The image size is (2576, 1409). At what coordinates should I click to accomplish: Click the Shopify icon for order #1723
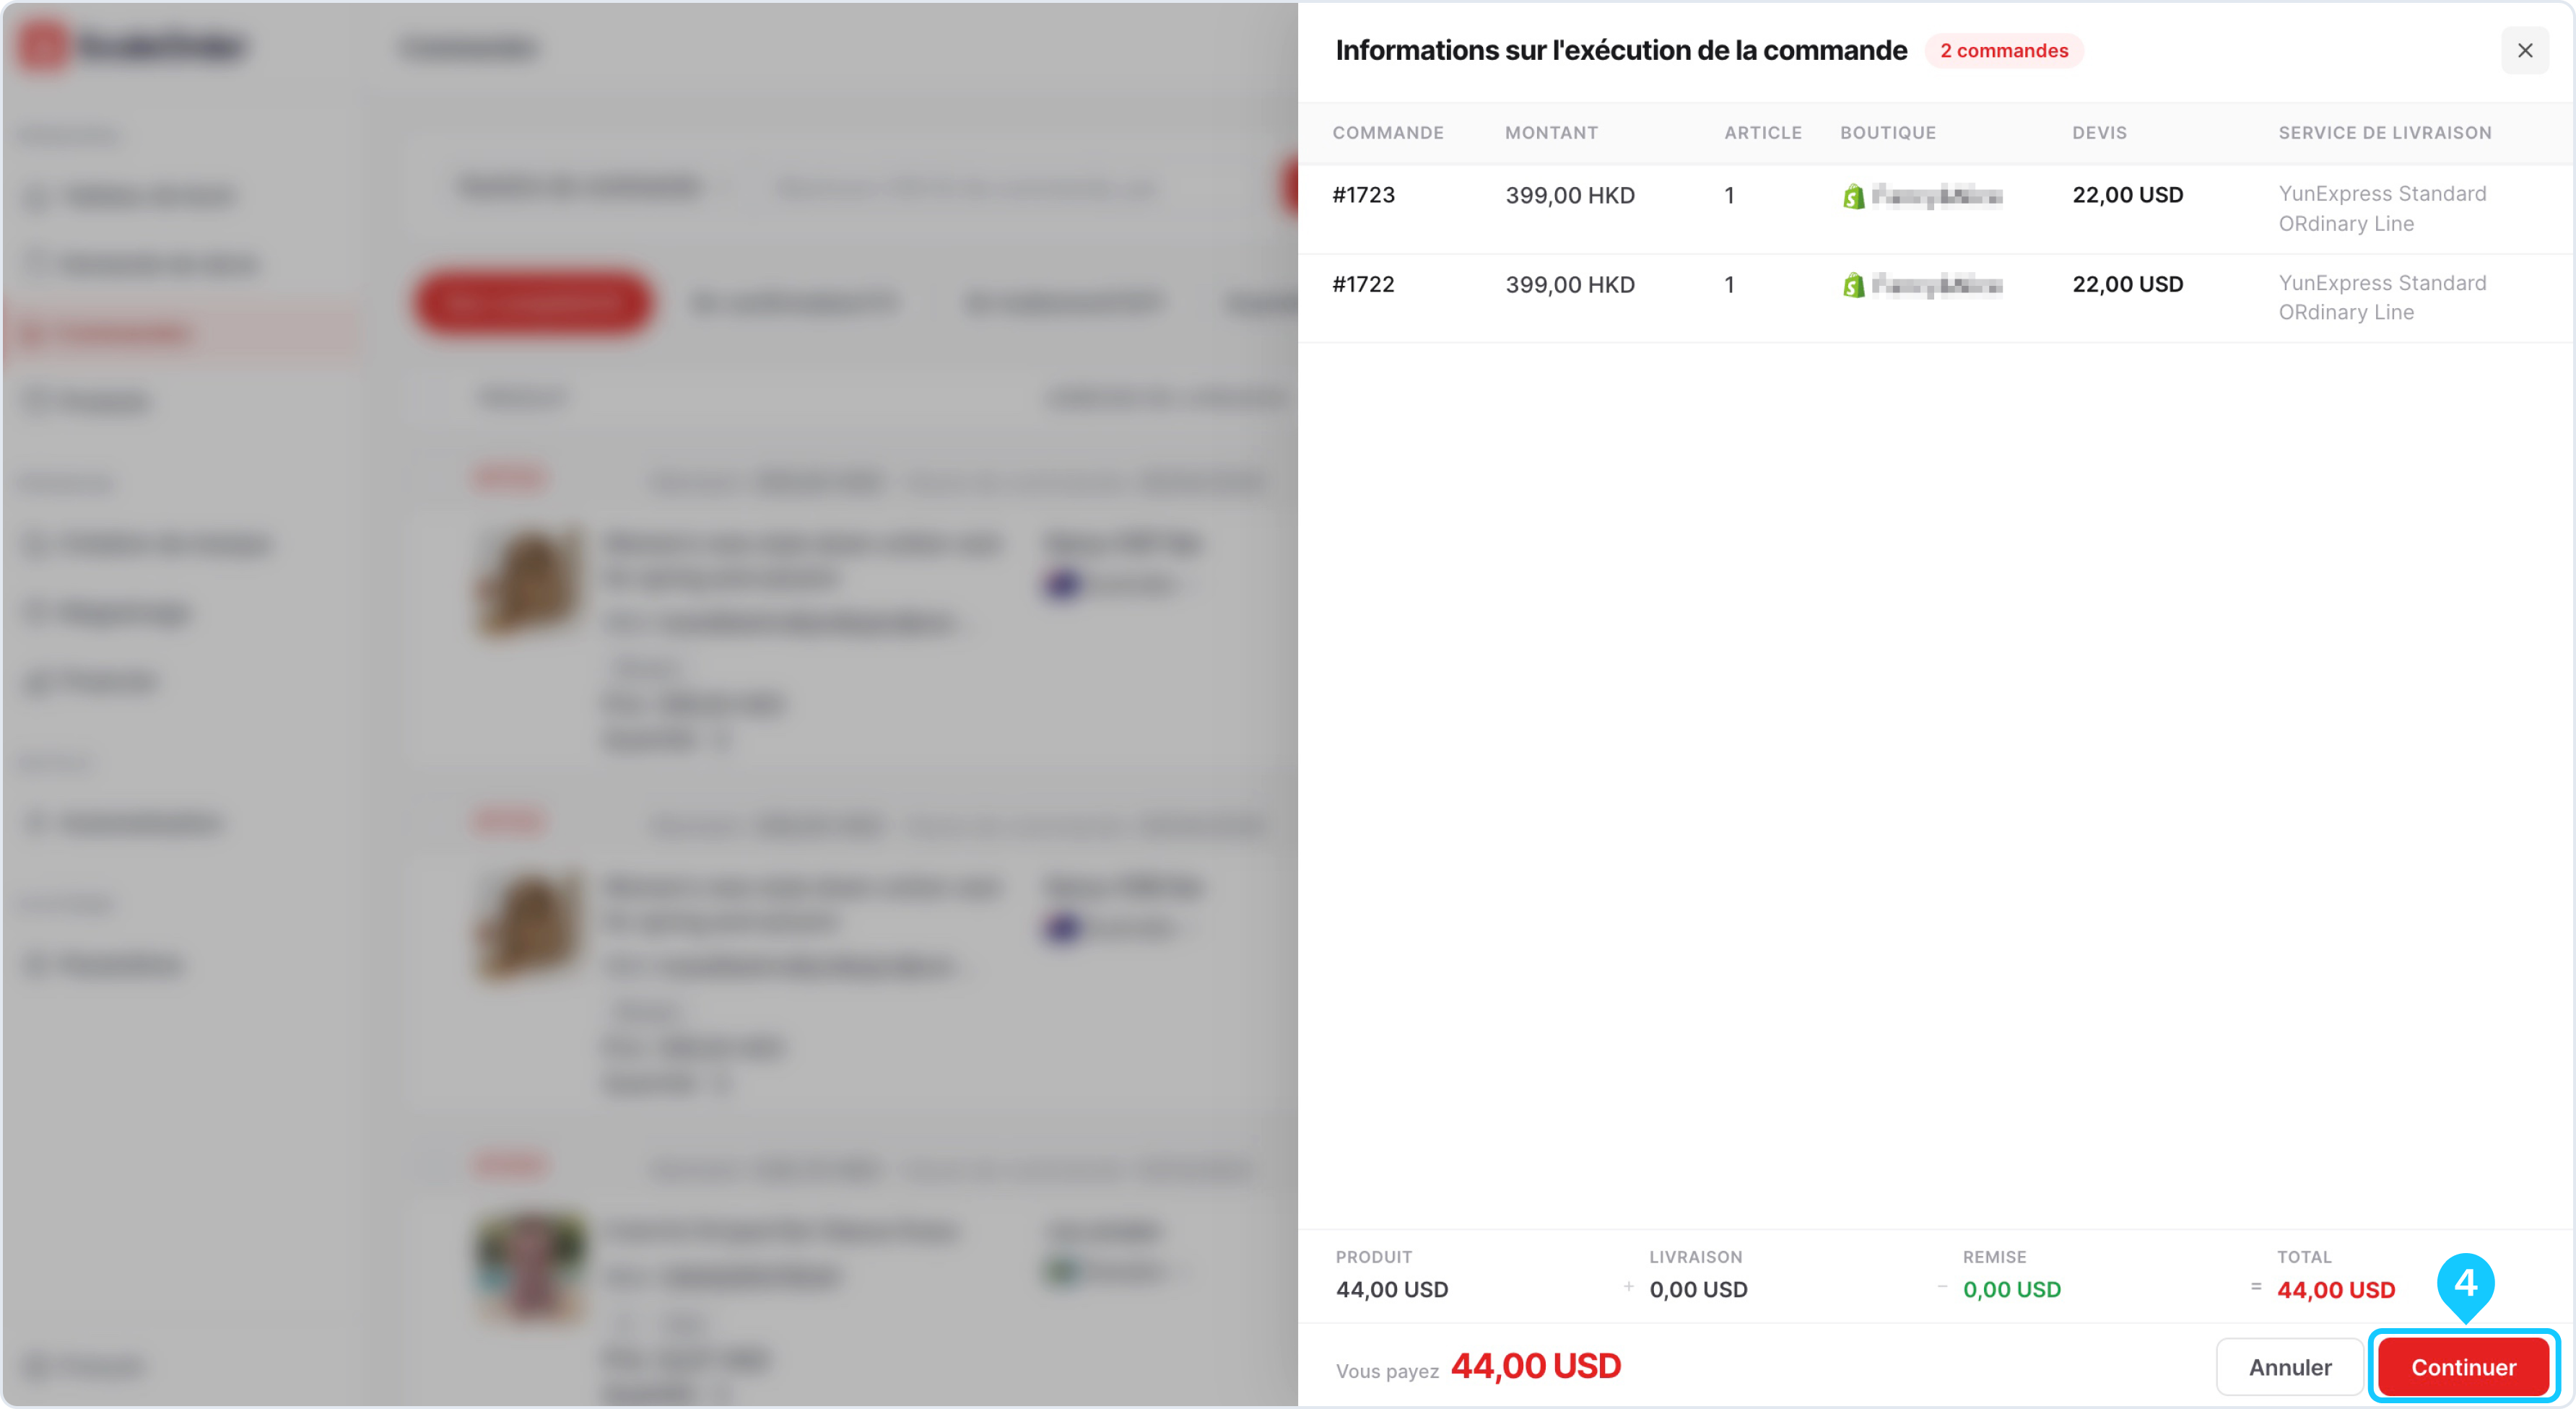click(x=1853, y=196)
